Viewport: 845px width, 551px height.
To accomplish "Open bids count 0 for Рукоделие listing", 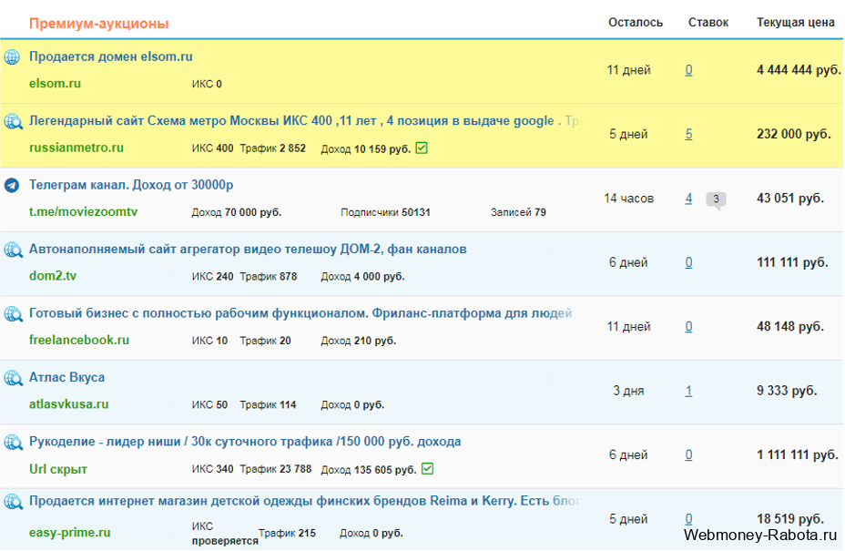I will [688, 455].
